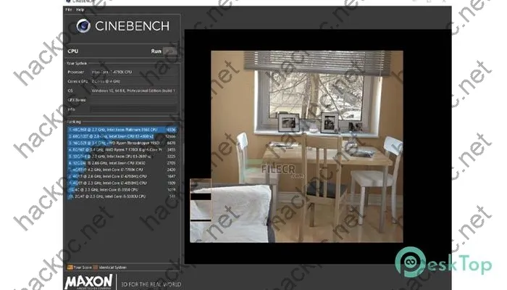This screenshot has height=290, width=507.
Task: Click the OS value Windows 10 field
Action: point(133,91)
